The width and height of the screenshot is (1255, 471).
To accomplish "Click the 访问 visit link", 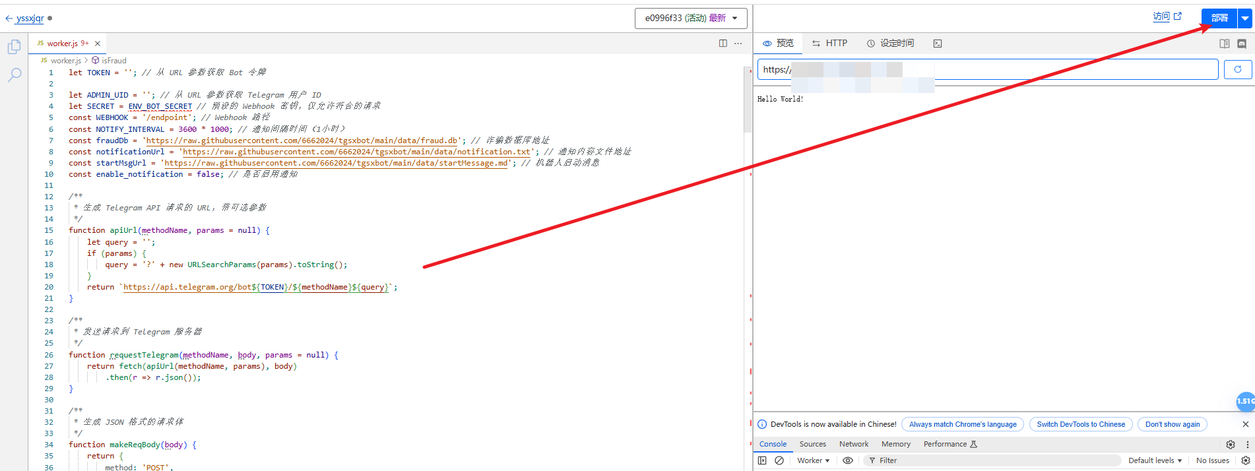I will pos(1167,16).
